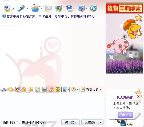Choose an emoticon from the smiley face
This screenshot has height=127, width=144.
point(11,89)
